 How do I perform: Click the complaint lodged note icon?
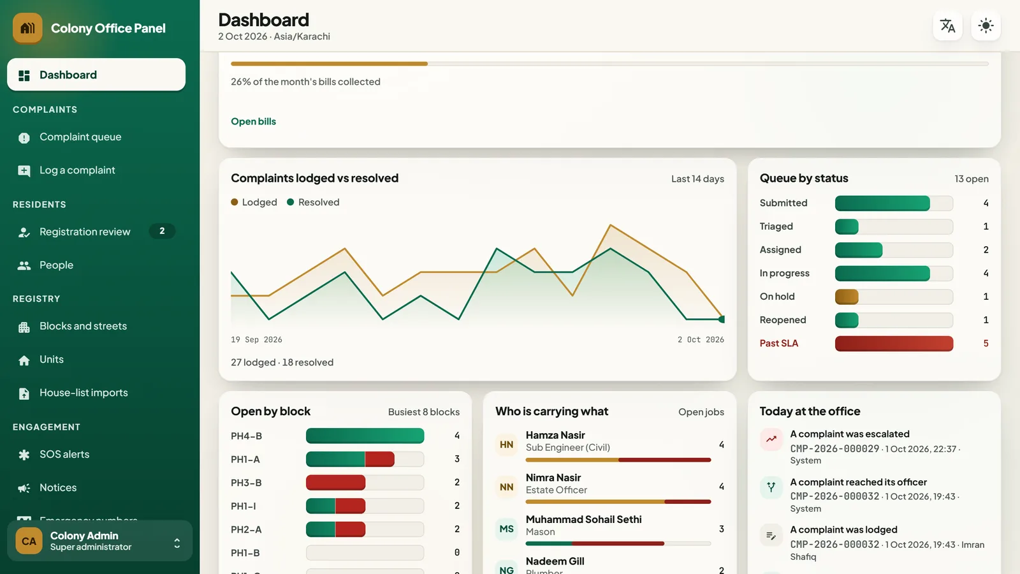tap(771, 535)
